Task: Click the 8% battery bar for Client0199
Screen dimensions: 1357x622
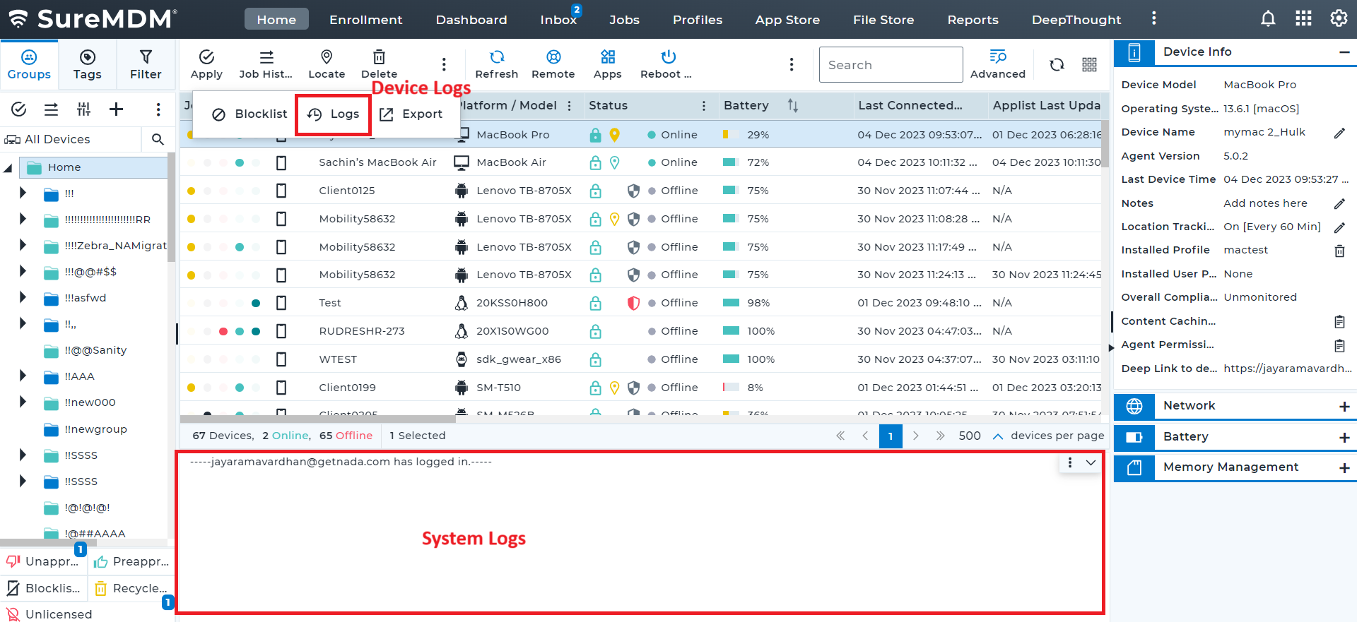Action: (731, 388)
